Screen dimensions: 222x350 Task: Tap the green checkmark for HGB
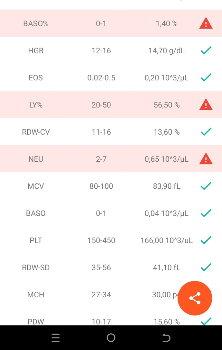pyautogui.click(x=206, y=50)
